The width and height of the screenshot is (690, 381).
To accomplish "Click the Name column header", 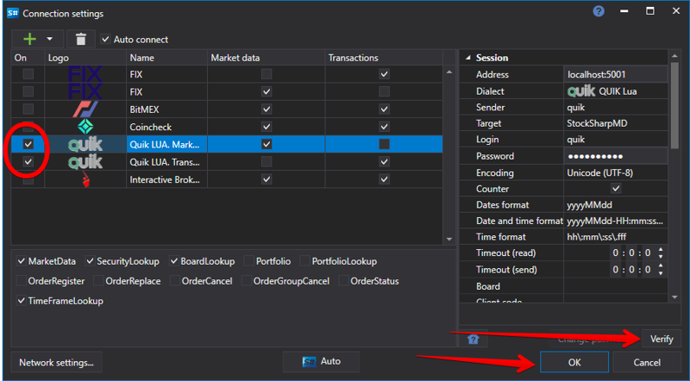I will (x=166, y=58).
